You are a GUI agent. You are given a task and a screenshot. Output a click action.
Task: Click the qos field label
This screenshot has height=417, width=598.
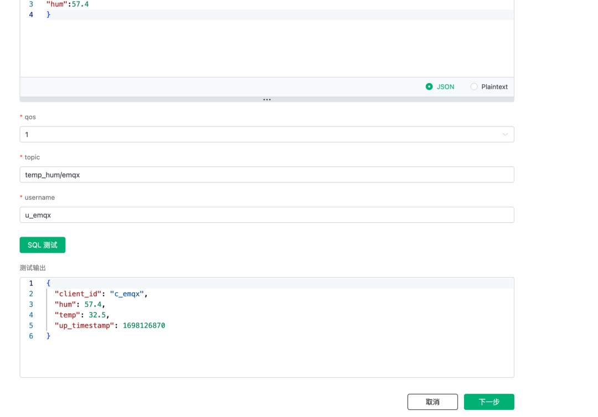[30, 117]
